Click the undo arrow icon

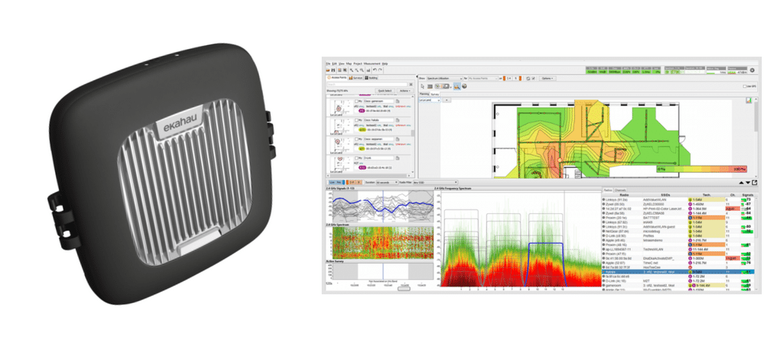click(x=375, y=70)
